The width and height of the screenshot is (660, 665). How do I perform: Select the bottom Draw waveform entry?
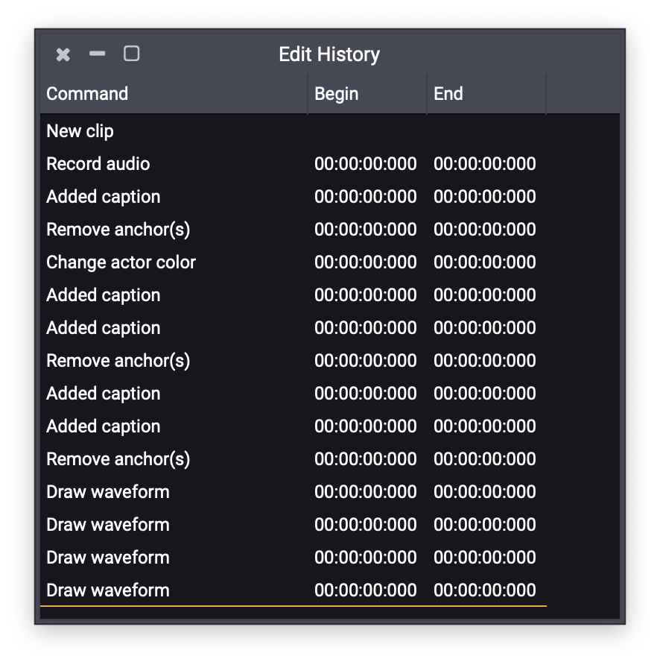point(108,590)
